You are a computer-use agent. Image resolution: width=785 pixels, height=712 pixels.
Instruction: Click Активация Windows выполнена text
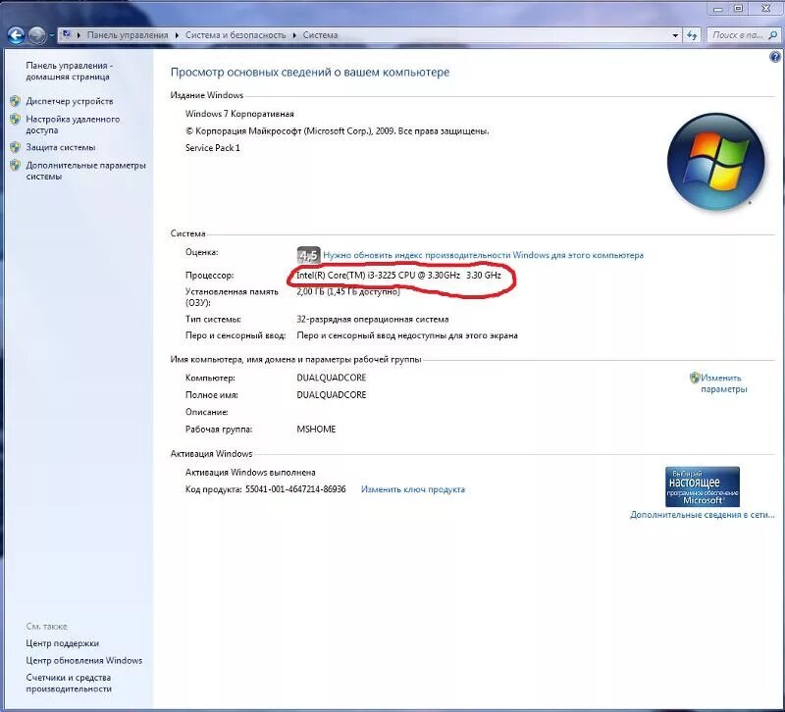[250, 473]
